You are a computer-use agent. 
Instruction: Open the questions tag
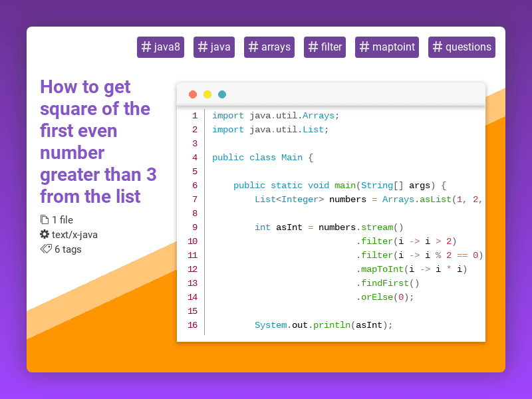[x=462, y=47]
